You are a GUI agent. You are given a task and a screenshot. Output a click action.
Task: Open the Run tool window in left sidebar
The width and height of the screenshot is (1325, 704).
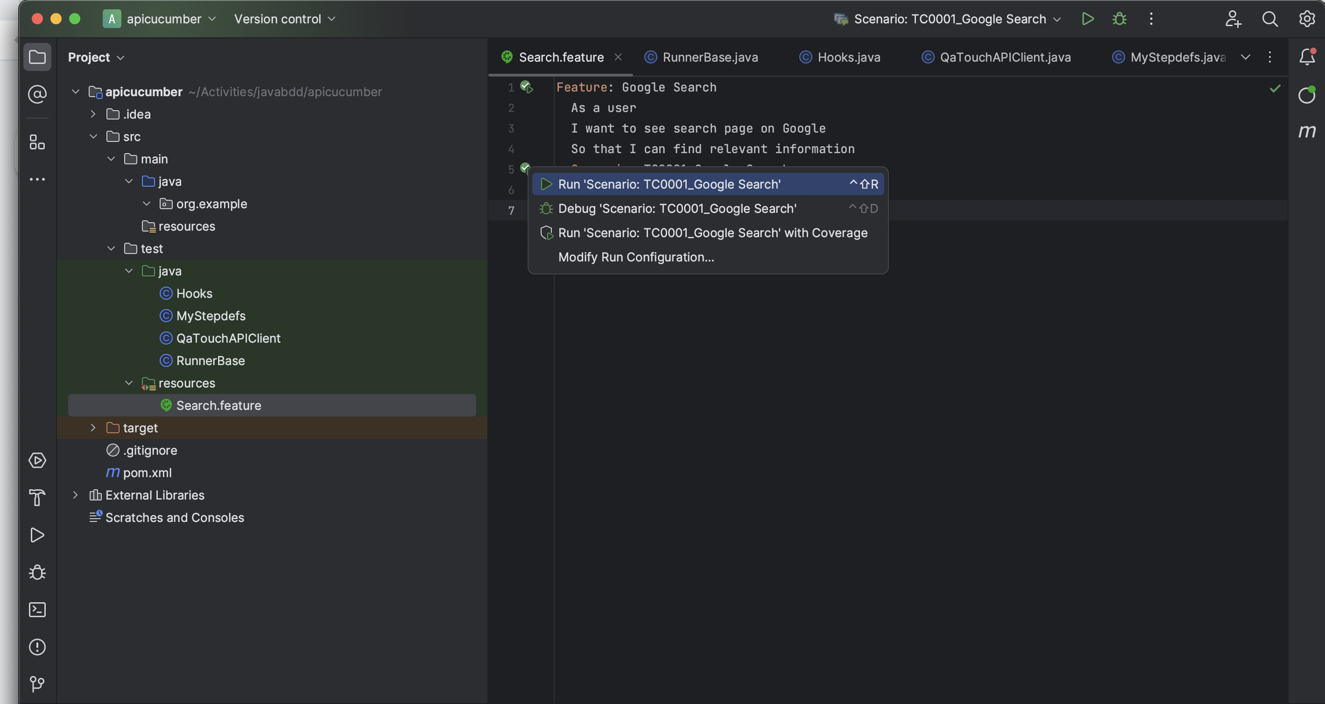tap(37, 535)
